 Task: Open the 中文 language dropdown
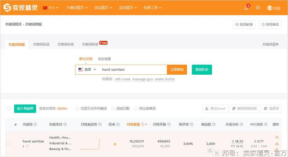pyautogui.click(x=50, y=8)
